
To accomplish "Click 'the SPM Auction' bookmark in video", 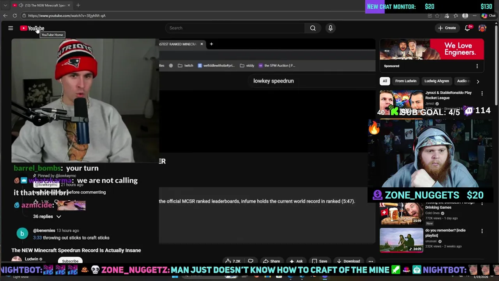I will pos(277,66).
